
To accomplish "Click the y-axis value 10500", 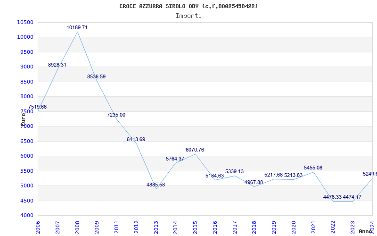I will 25,22.
